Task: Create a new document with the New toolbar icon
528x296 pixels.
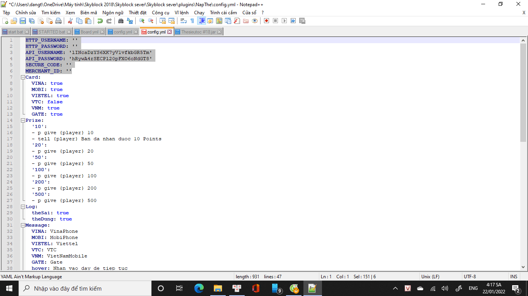Action: point(5,21)
